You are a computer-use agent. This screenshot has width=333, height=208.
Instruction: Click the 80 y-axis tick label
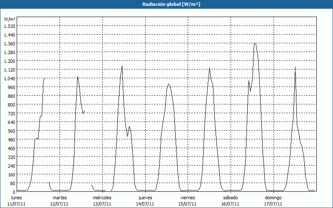(12, 183)
